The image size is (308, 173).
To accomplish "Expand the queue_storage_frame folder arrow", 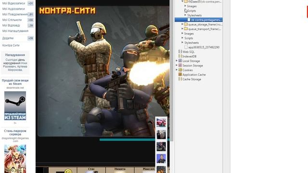I will 182,24.
